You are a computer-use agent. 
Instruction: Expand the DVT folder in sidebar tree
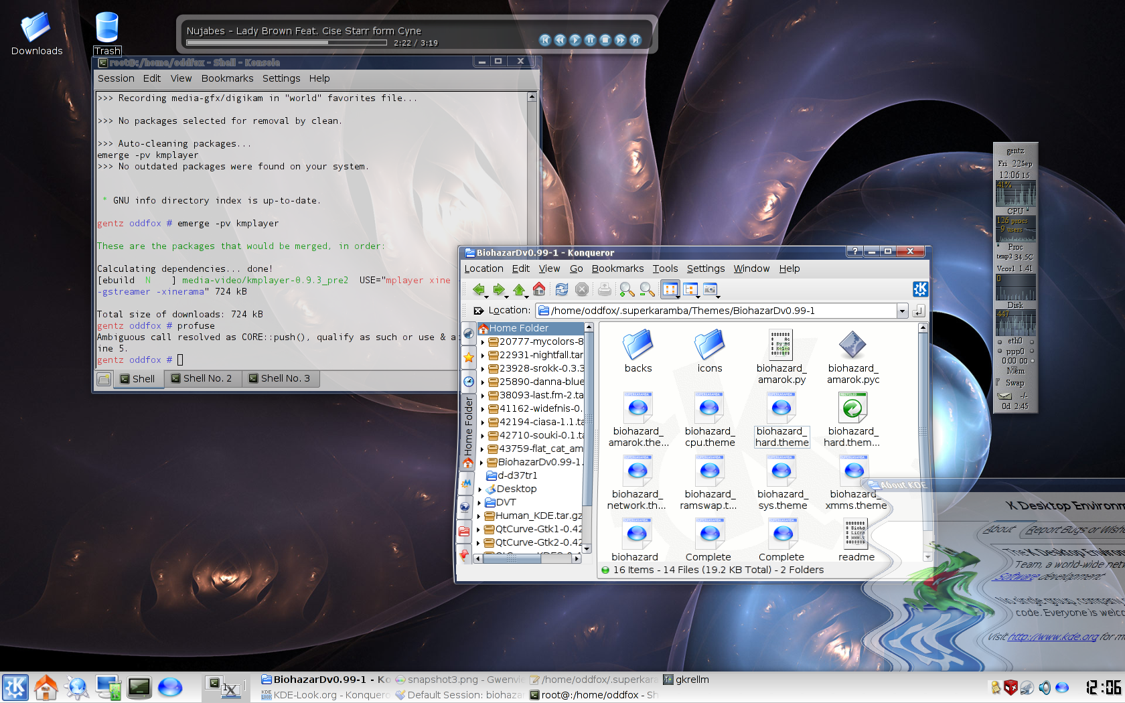pos(479,503)
